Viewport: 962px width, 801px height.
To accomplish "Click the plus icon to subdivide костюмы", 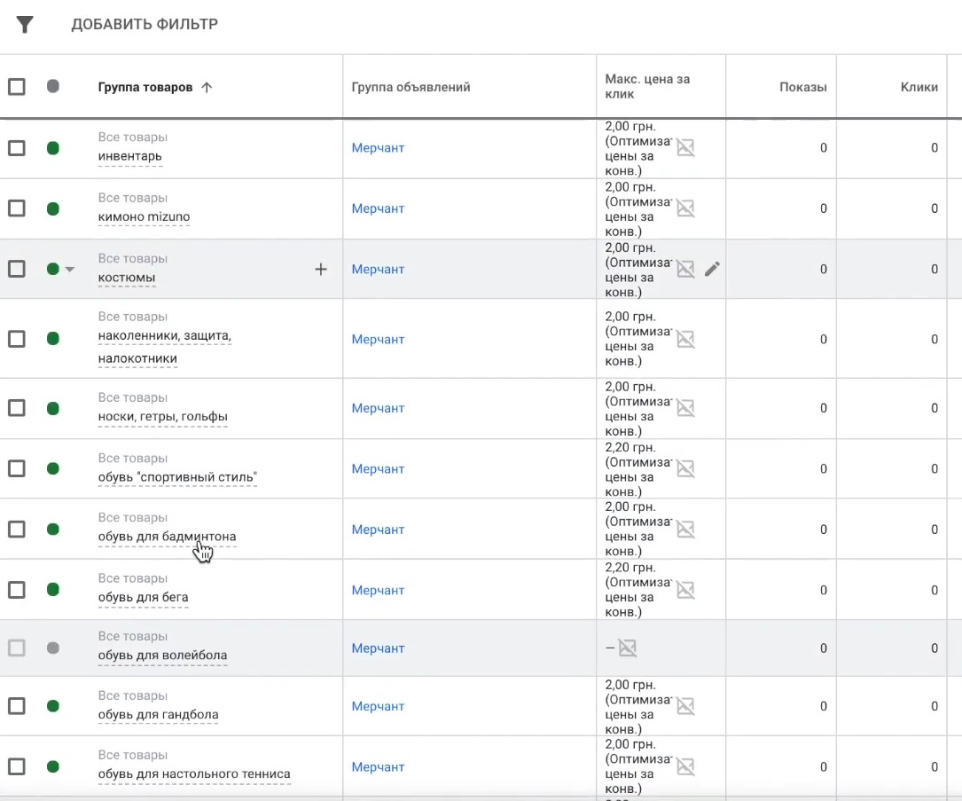I will click(x=321, y=269).
